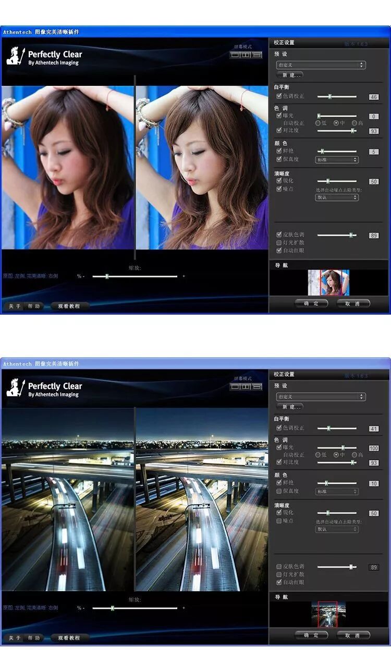Click zoom slider in portrait window
This screenshot has width=391, height=650.
click(135, 276)
